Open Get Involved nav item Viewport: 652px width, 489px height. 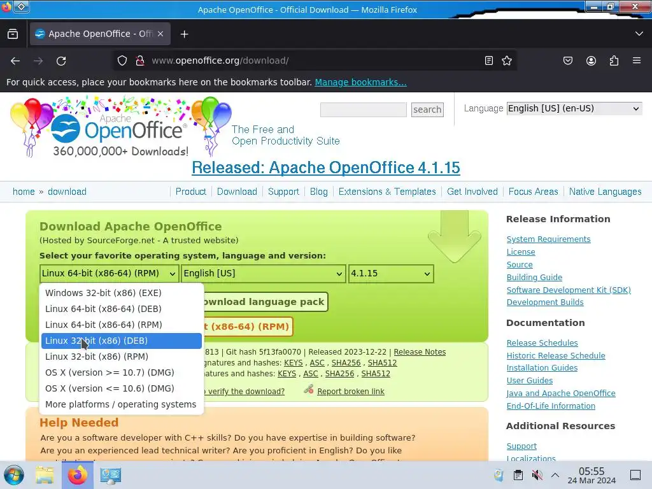[x=472, y=192]
